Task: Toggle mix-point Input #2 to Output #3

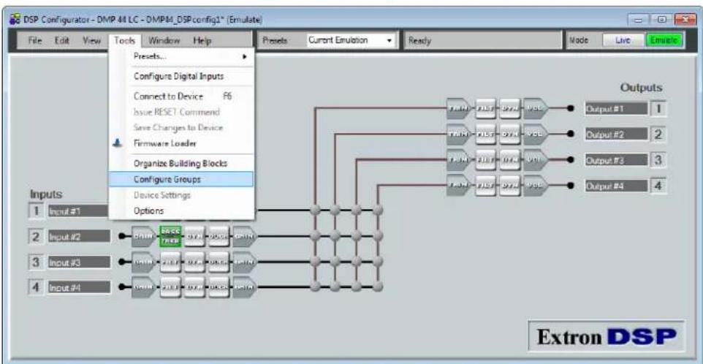Action: 357,235
